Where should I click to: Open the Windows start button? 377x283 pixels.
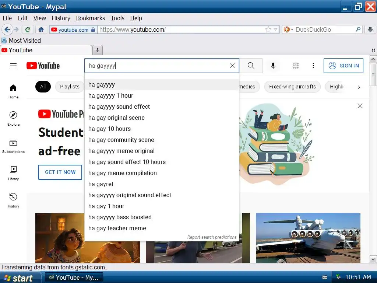coord(20,278)
